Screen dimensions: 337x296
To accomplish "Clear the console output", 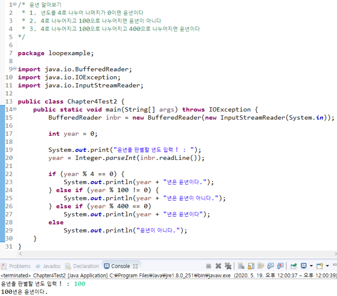I will tap(241, 266).
